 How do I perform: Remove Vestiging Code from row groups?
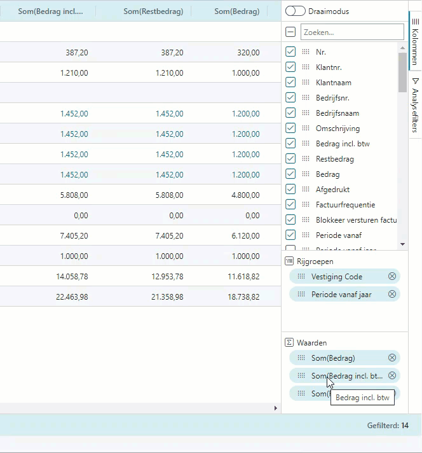pyautogui.click(x=392, y=277)
